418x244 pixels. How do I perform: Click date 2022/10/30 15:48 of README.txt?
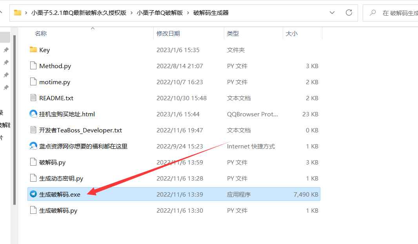point(182,98)
